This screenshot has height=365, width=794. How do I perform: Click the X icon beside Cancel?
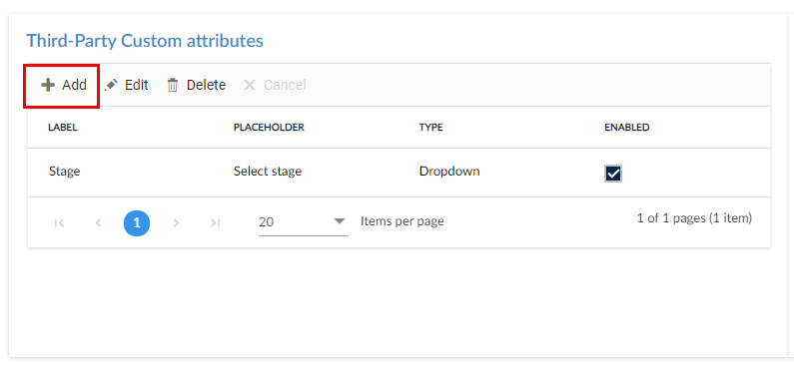point(249,85)
